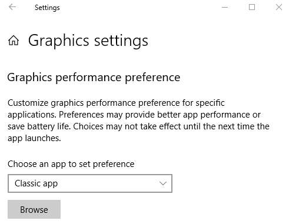This screenshot has height=224, width=289.
Task: Open the Classic app dropdown
Action: [90, 183]
